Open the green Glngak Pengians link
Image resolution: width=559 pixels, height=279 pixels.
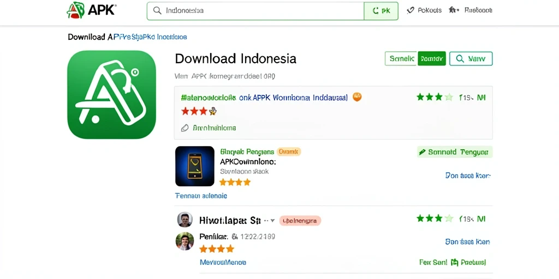pos(247,152)
